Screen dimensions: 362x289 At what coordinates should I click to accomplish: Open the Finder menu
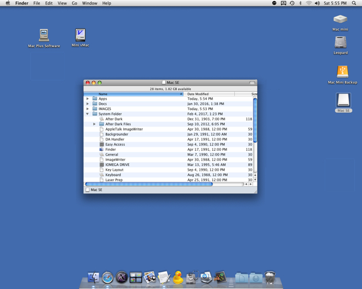tap(22, 3)
